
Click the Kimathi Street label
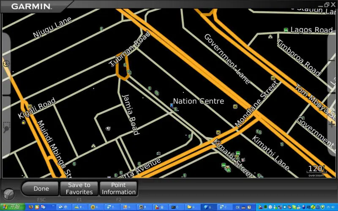pyautogui.click(x=232, y=158)
